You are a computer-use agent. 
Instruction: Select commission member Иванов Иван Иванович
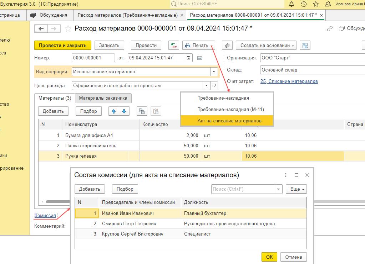[191, 213]
